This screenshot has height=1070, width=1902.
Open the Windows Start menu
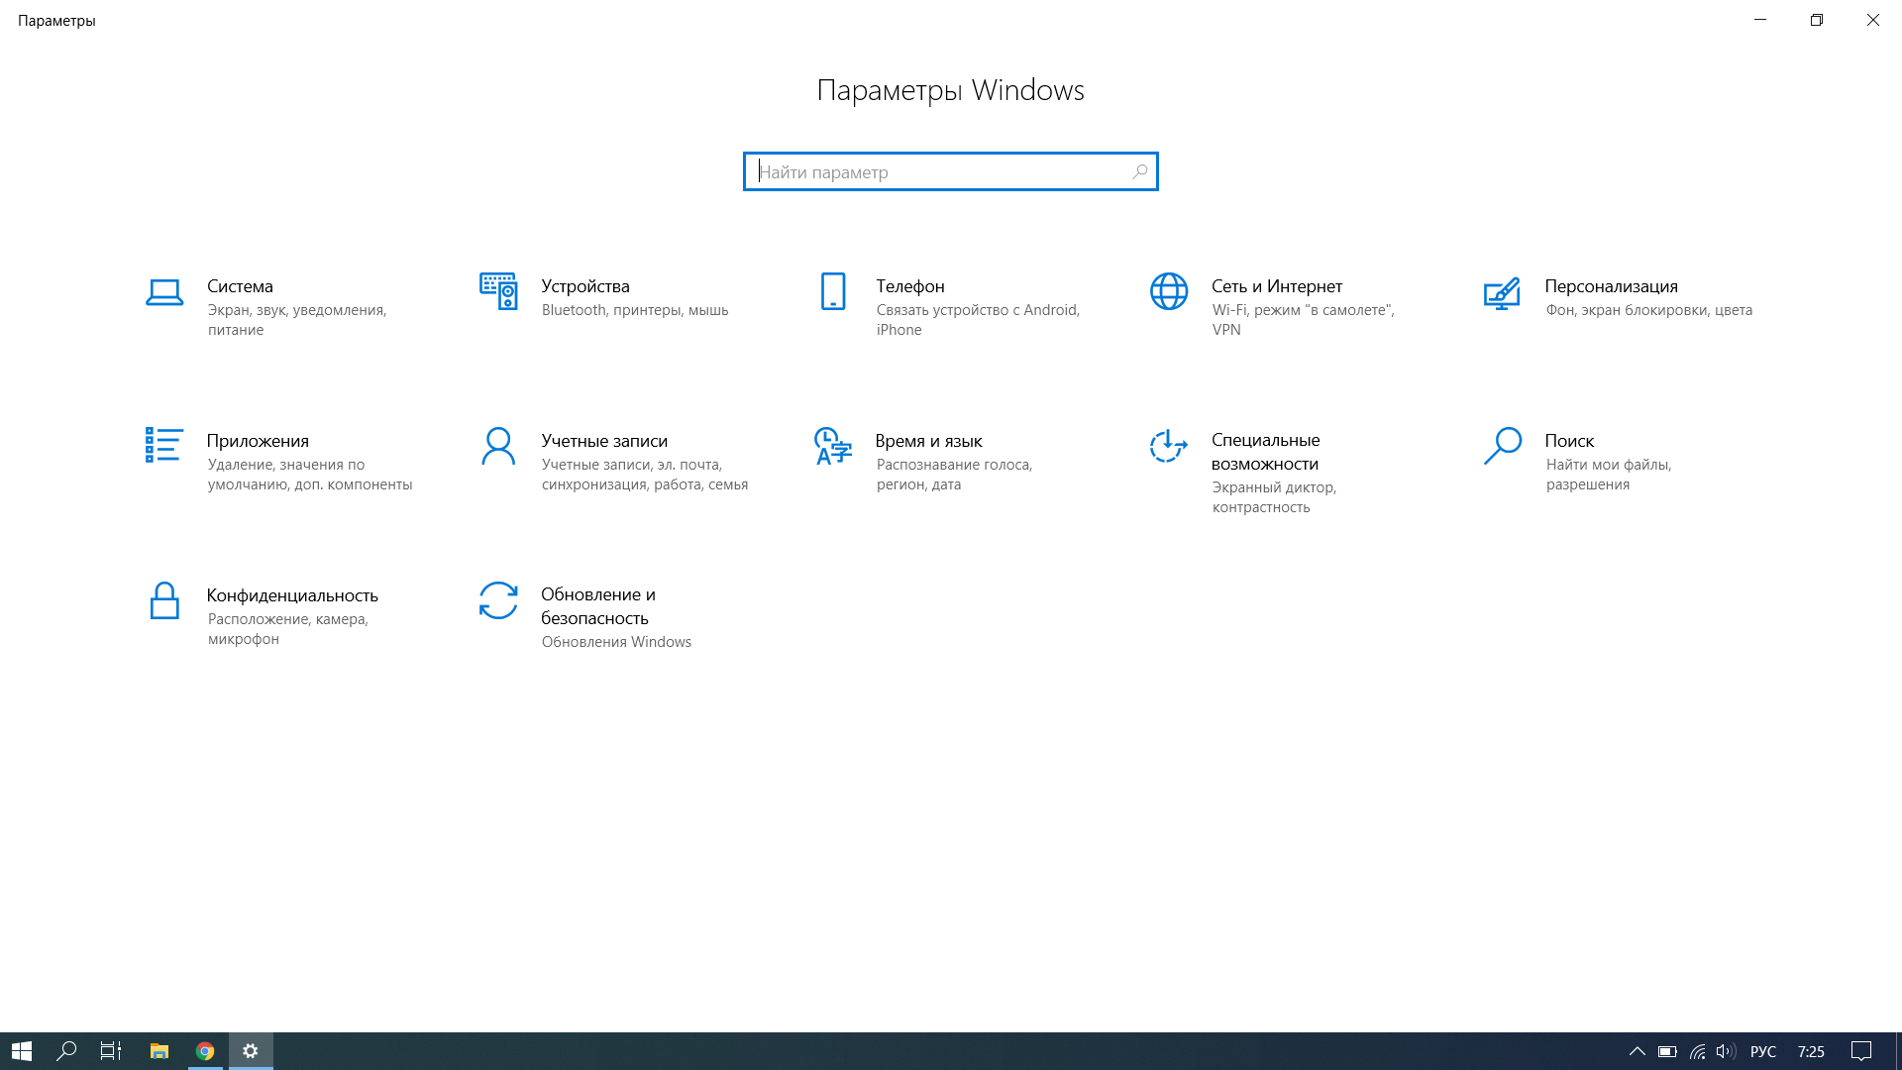22,1051
